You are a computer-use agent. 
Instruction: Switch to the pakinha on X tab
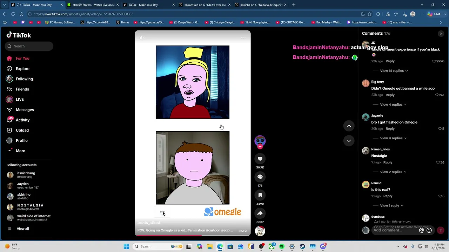(x=260, y=5)
